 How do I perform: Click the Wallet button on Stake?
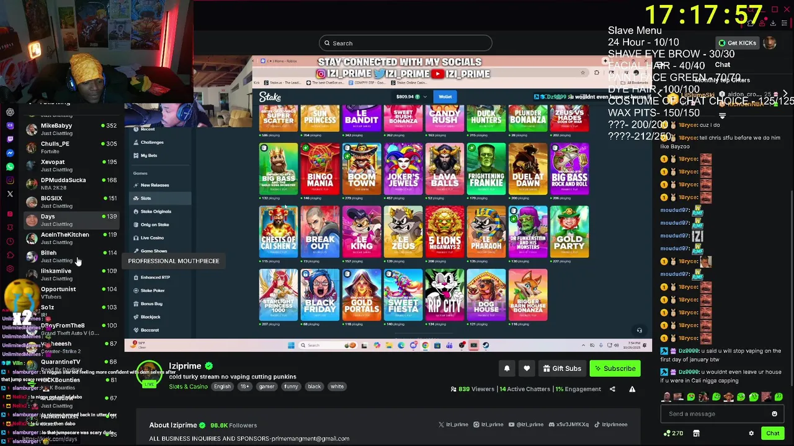(x=445, y=97)
